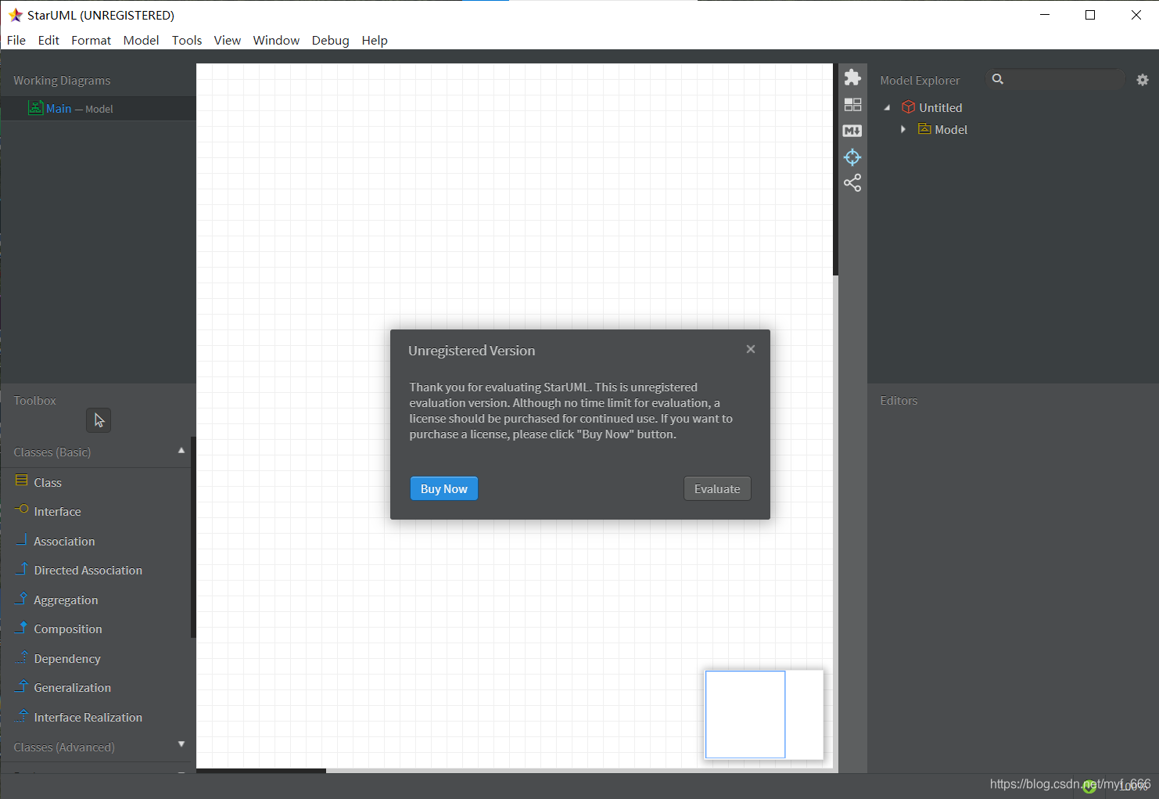The image size is (1159, 799).
Task: Open the Debug menu
Action: (x=330, y=40)
